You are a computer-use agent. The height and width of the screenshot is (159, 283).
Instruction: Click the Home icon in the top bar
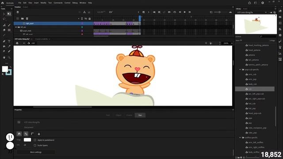pos(3,3)
